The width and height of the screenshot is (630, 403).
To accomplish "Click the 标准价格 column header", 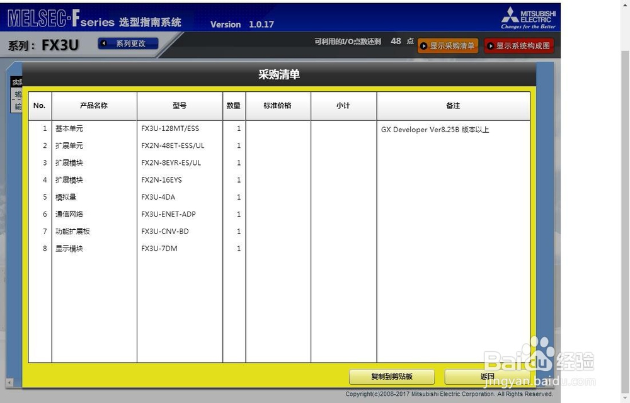I will click(x=278, y=106).
